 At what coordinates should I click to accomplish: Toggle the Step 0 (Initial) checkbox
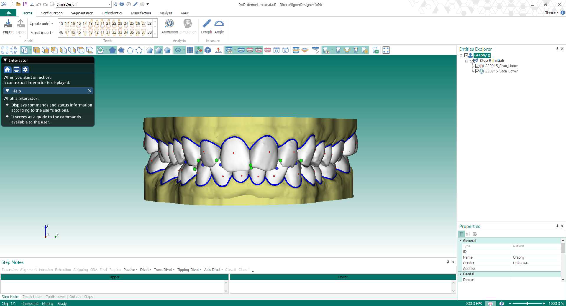pos(472,61)
